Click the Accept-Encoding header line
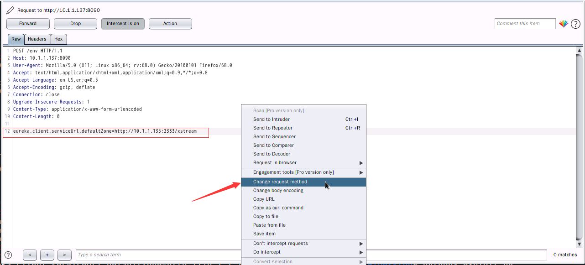The width and height of the screenshot is (585, 265). tap(54, 87)
